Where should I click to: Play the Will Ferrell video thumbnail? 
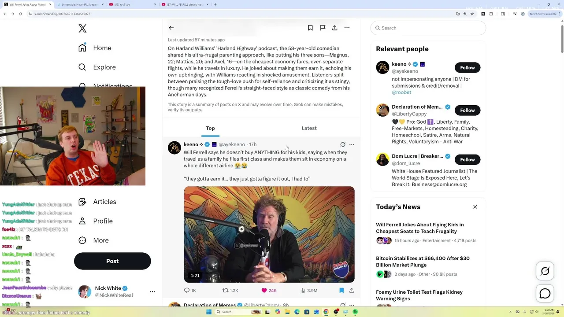(269, 234)
